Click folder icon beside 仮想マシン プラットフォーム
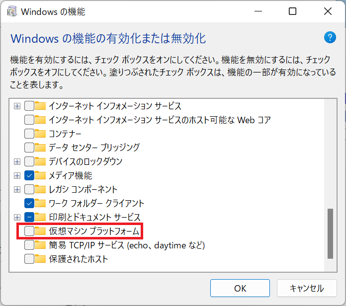This screenshot has height=306, width=346. [40, 231]
